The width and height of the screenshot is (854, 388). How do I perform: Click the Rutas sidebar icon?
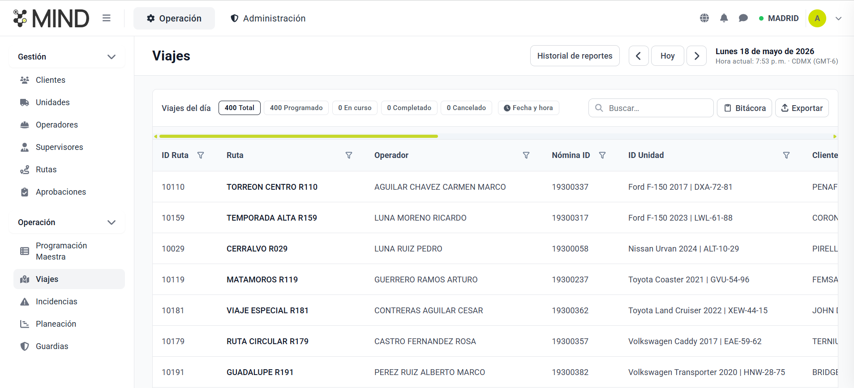[25, 170]
